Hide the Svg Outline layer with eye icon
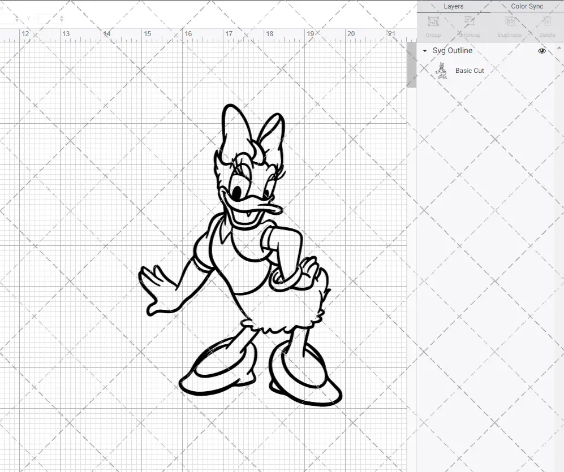 click(x=542, y=51)
